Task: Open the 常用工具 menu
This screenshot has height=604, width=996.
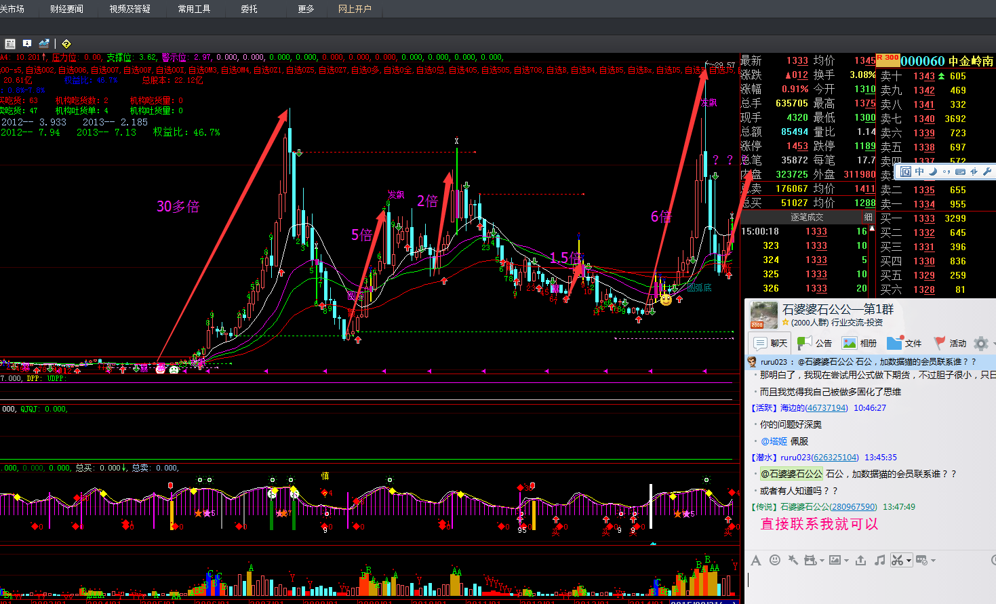Action: click(194, 9)
